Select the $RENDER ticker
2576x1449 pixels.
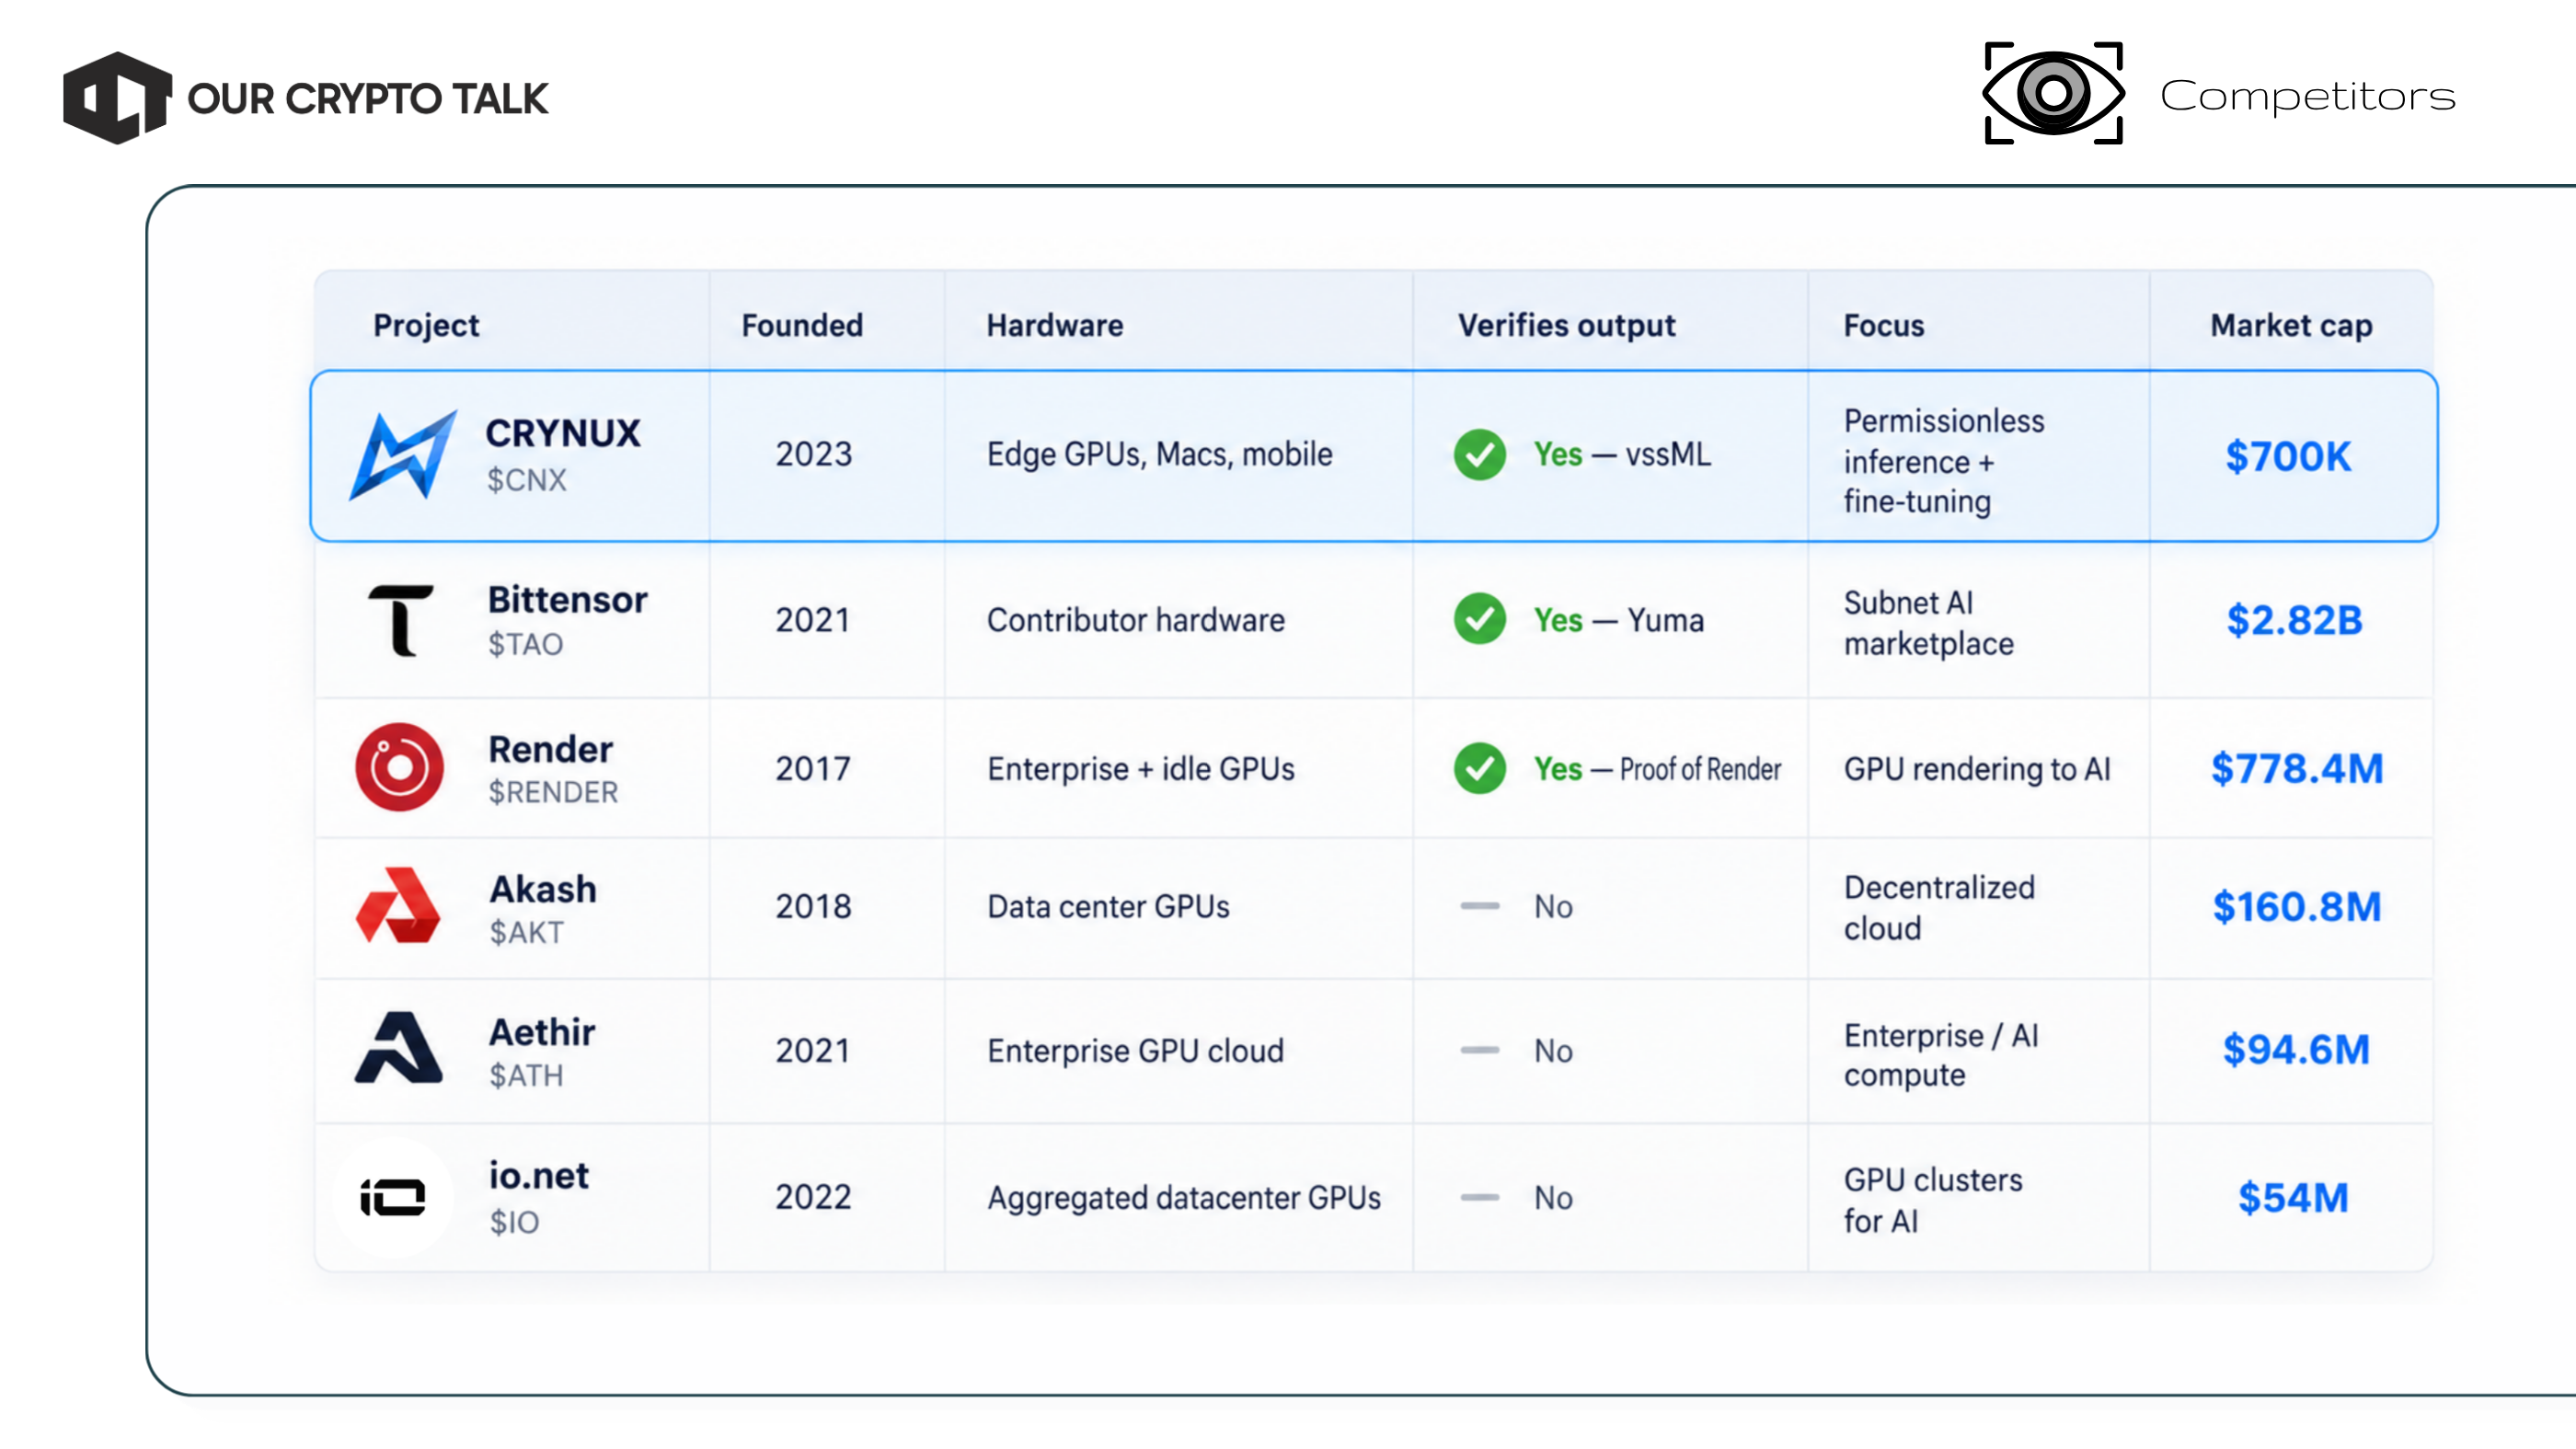point(553,792)
